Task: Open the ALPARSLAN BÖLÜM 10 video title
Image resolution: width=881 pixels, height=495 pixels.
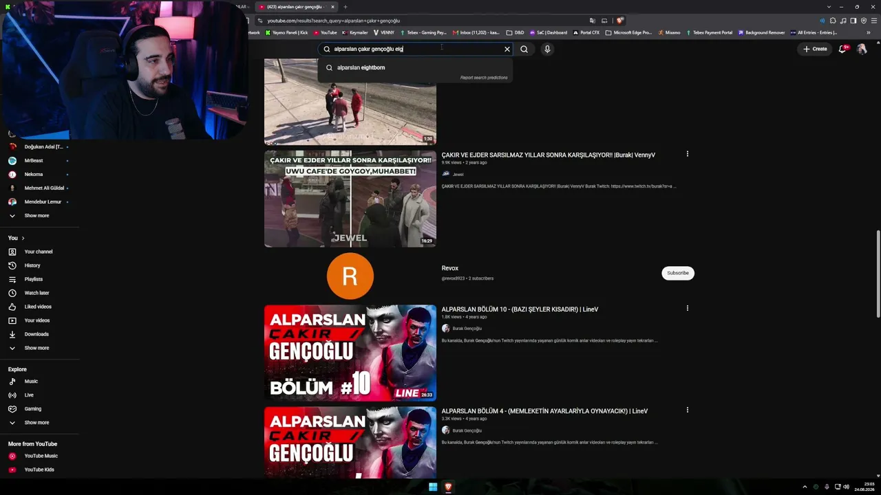Action: tap(520, 309)
